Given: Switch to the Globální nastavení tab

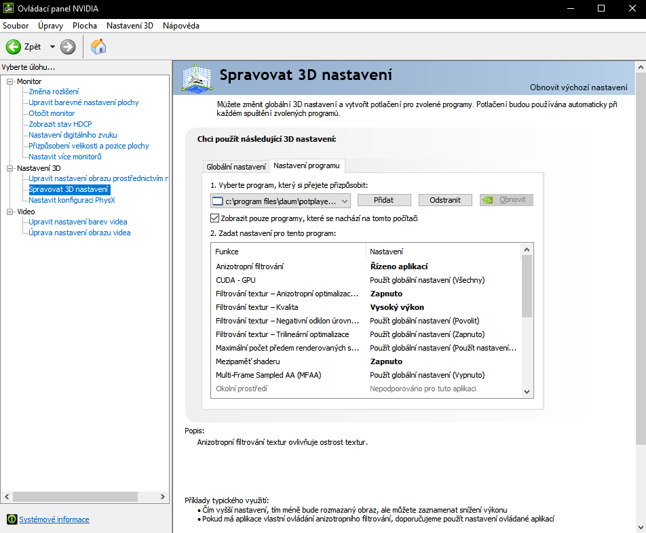Looking at the screenshot, I should point(236,167).
